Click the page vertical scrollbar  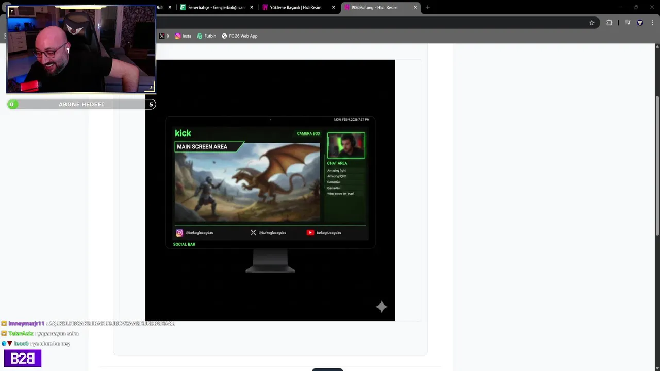(x=657, y=165)
